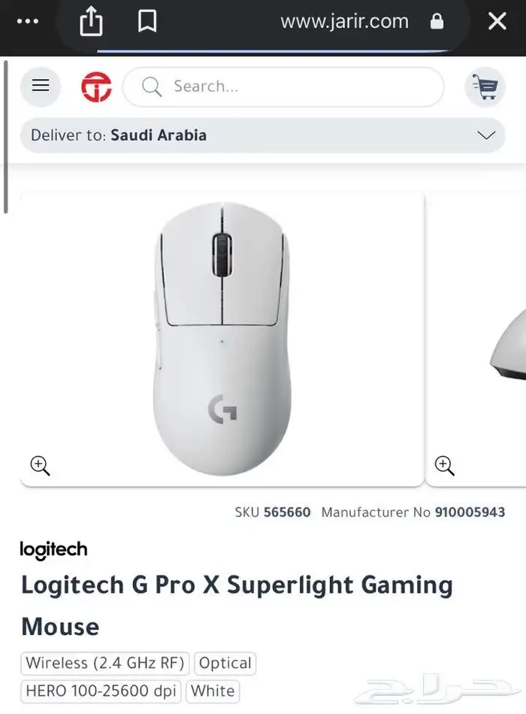View the next side-view product photo

(x=476, y=339)
